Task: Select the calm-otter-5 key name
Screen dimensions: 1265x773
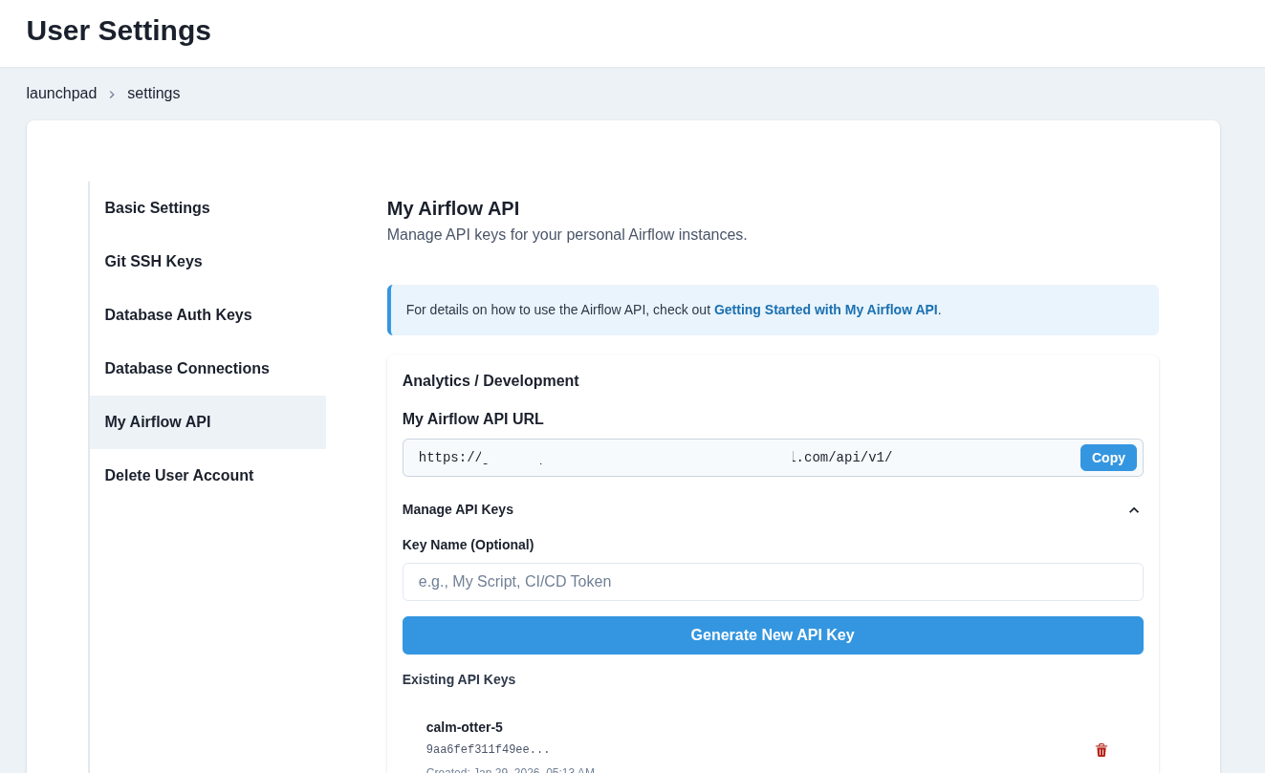Action: (x=464, y=727)
